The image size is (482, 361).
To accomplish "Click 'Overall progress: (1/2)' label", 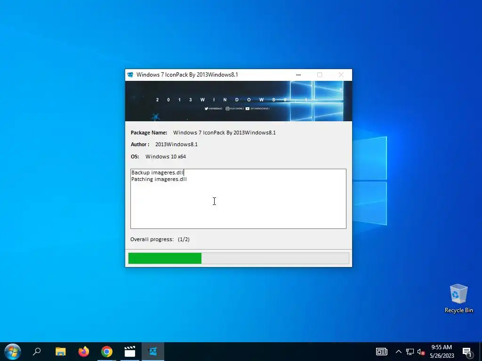I will [160, 239].
